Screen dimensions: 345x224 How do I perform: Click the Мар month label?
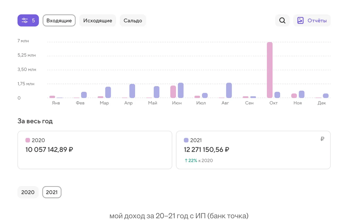pyautogui.click(x=104, y=103)
